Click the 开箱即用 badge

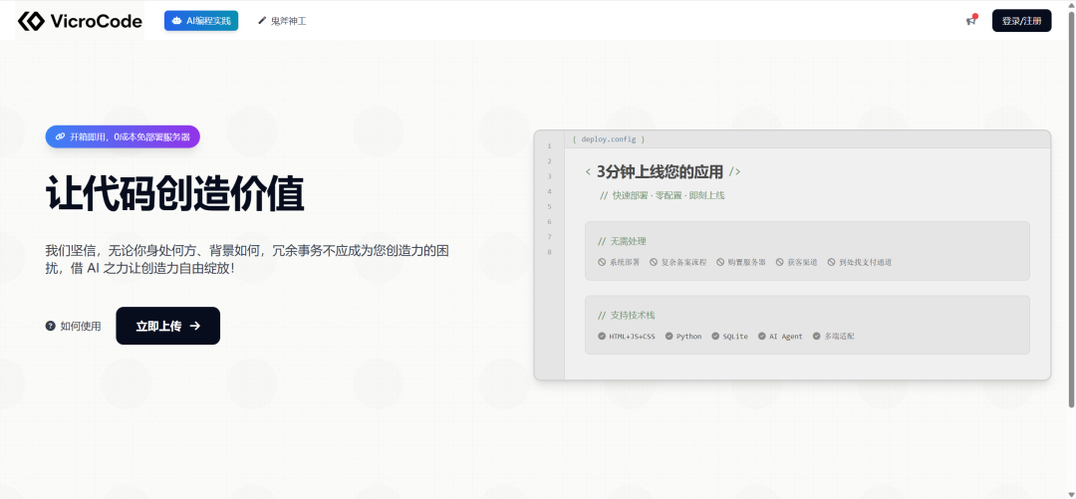point(123,136)
